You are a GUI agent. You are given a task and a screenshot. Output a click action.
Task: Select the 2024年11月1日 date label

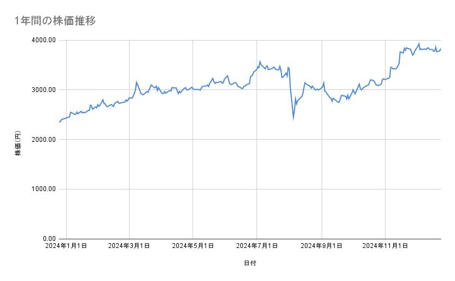point(385,246)
